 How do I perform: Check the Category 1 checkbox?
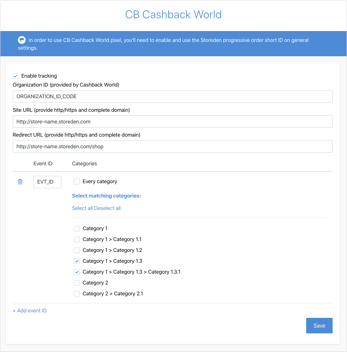click(x=77, y=228)
